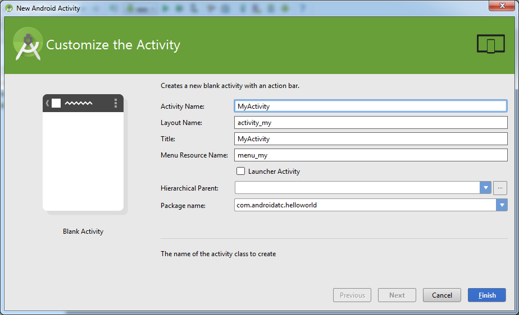Click the back chevron in activity preview

point(47,103)
